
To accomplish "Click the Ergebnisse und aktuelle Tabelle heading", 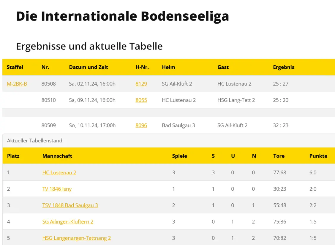I will [x=89, y=46].
